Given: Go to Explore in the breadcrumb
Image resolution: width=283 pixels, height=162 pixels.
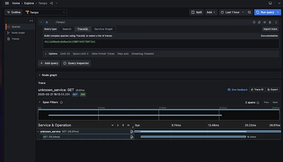Looking at the screenshot, I should pyautogui.click(x=29, y=3).
